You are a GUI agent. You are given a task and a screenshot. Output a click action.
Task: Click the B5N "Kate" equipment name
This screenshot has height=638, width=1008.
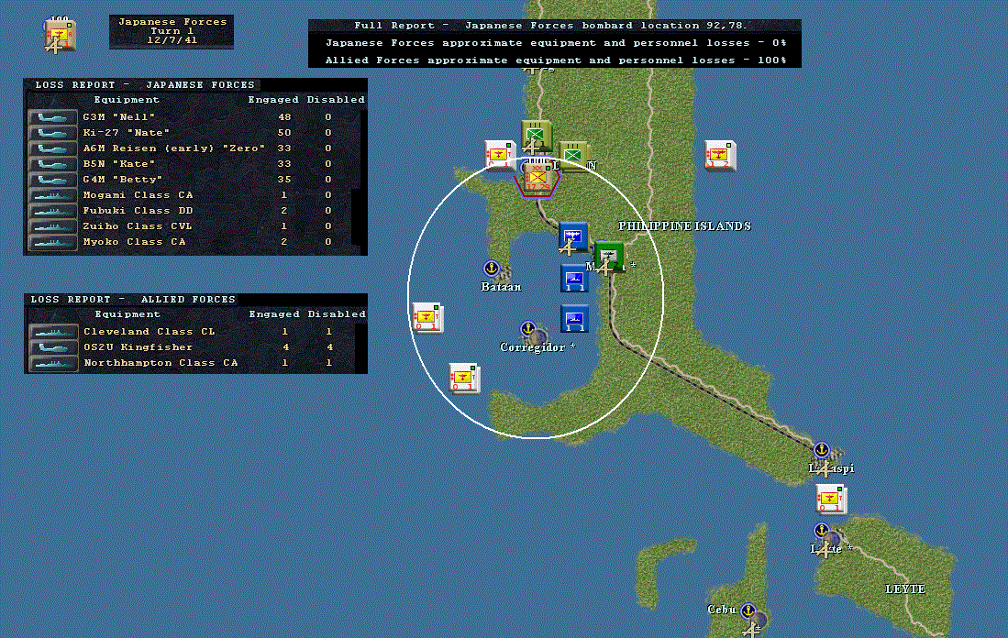(x=118, y=164)
